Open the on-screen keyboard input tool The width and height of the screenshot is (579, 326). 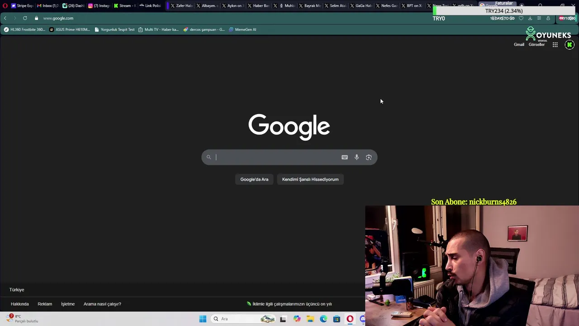point(345,157)
